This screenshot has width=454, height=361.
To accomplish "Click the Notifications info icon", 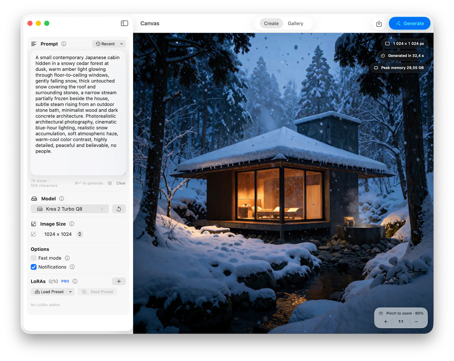I will (x=72, y=267).
